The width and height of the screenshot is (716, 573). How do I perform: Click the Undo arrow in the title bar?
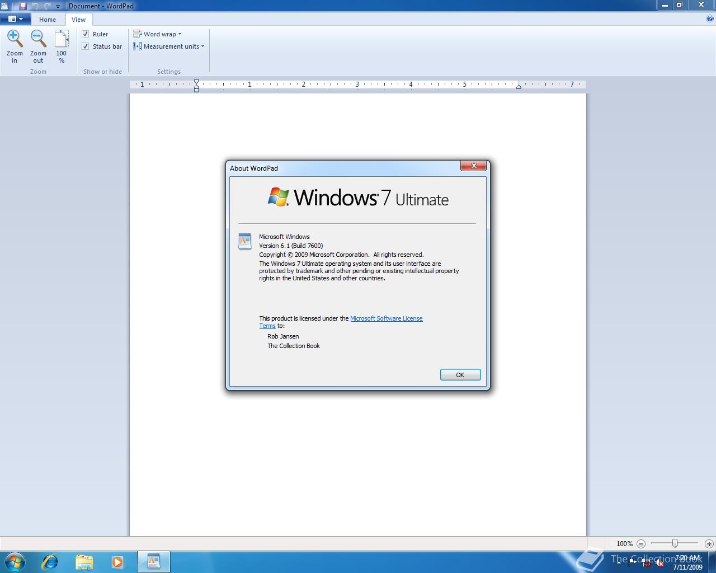[35, 6]
